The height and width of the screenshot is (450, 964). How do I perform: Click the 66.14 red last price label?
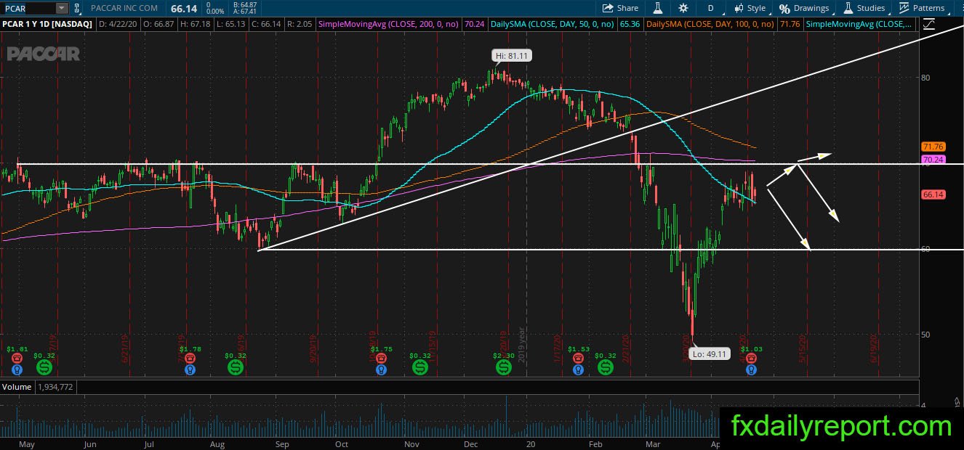pos(933,195)
